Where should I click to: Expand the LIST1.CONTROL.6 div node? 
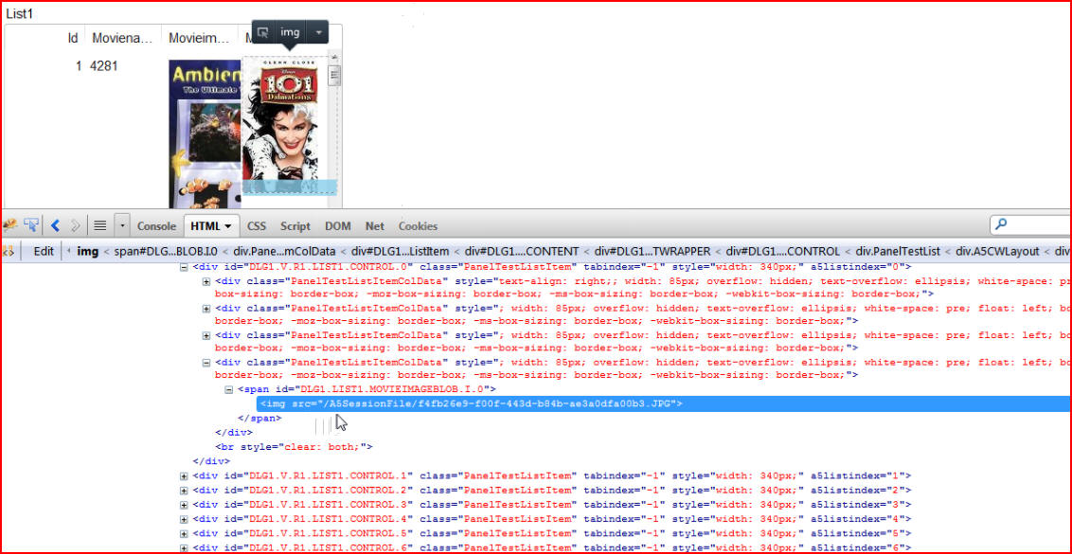(x=183, y=547)
